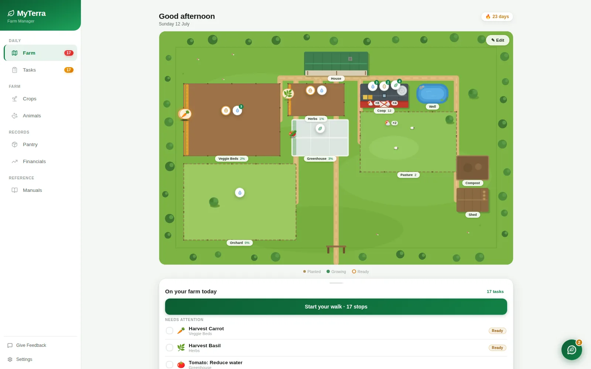The image size is (591, 369).
Task: Go to the Animals section
Action: (41, 115)
